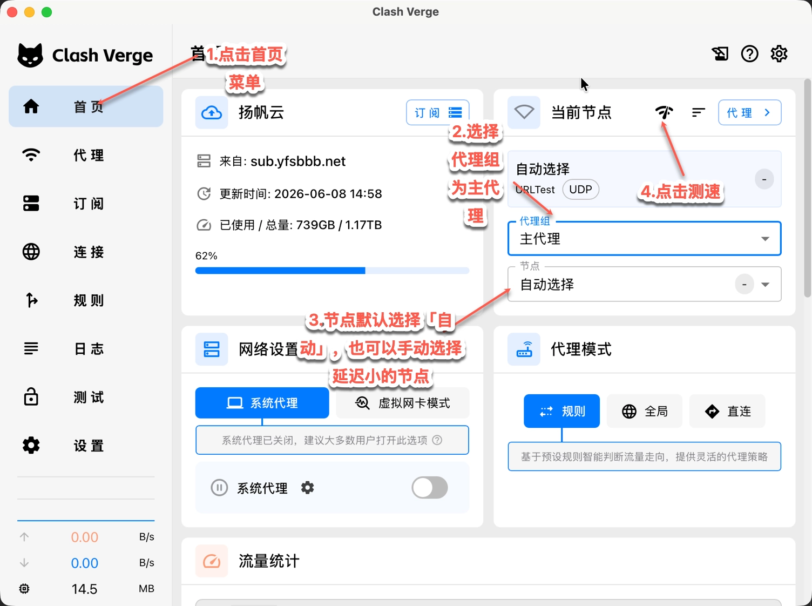Click the system proxy settings gear icon

307,488
